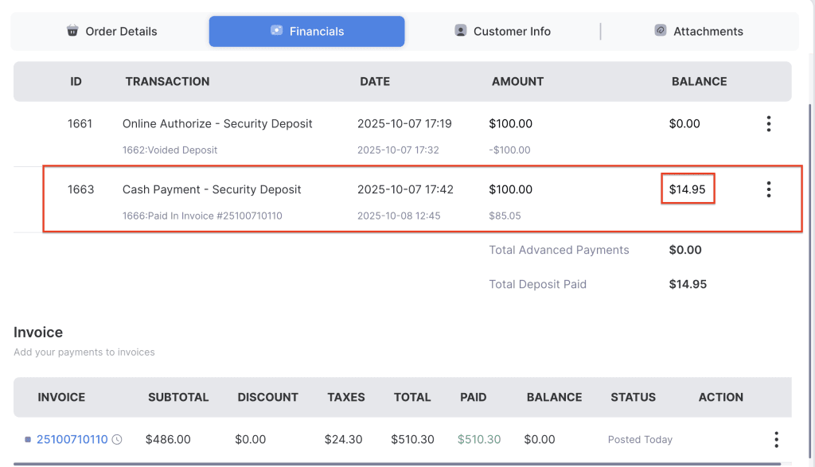Click the paperclip icon beside Attachments

660,31
